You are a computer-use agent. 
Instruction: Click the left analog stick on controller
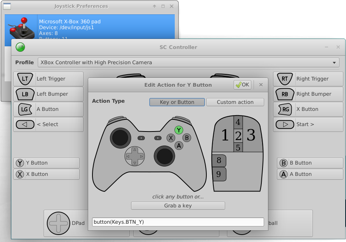tap(120, 137)
